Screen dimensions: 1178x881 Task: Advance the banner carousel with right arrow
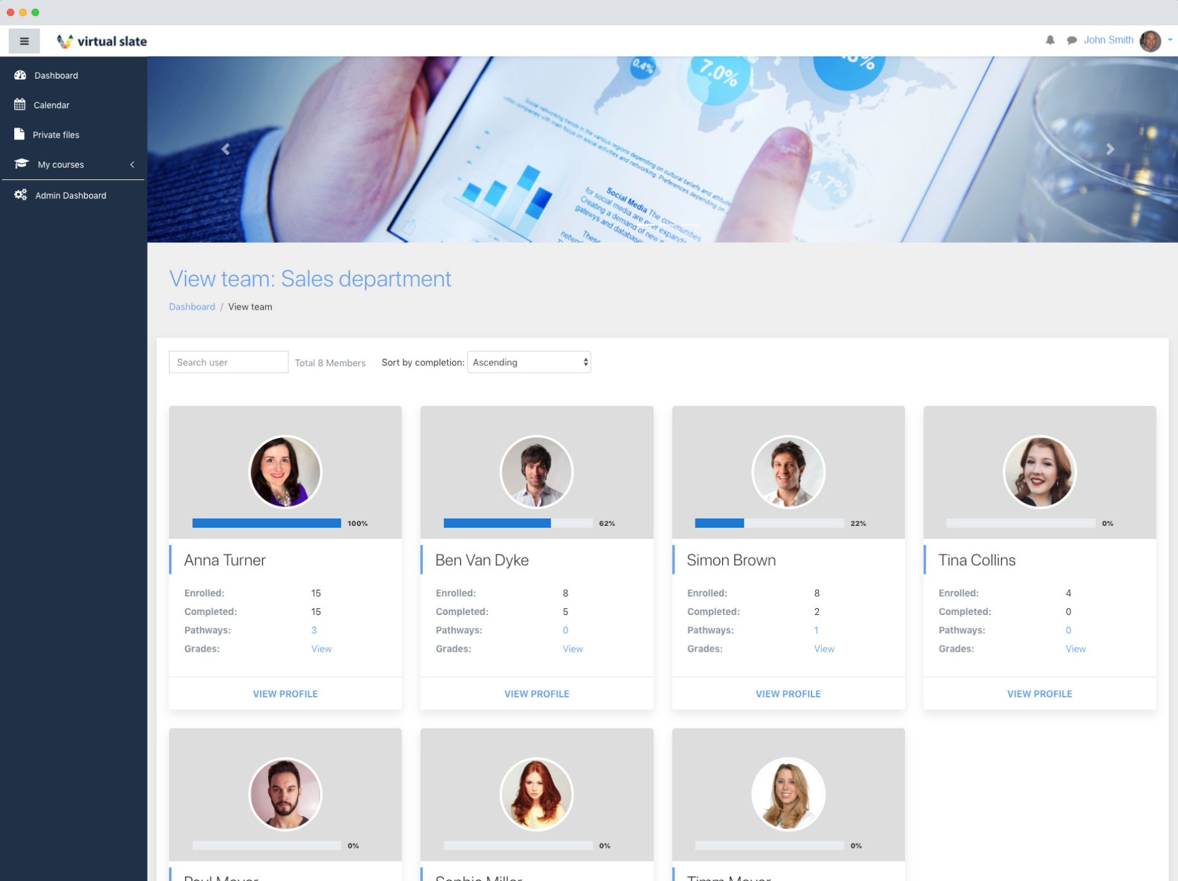pos(1110,149)
